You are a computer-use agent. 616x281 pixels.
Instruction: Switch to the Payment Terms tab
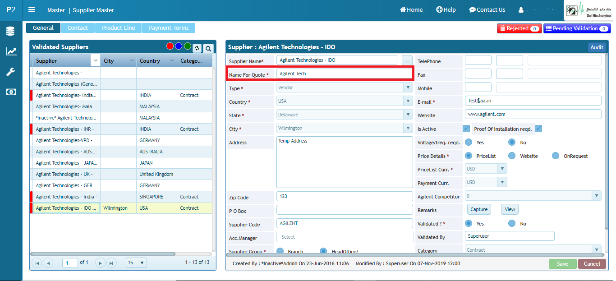pyautogui.click(x=169, y=28)
